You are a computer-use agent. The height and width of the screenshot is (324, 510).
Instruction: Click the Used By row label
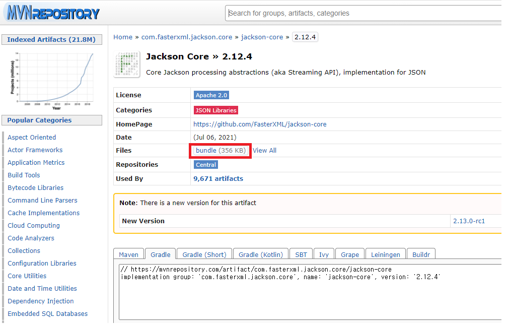click(x=129, y=178)
